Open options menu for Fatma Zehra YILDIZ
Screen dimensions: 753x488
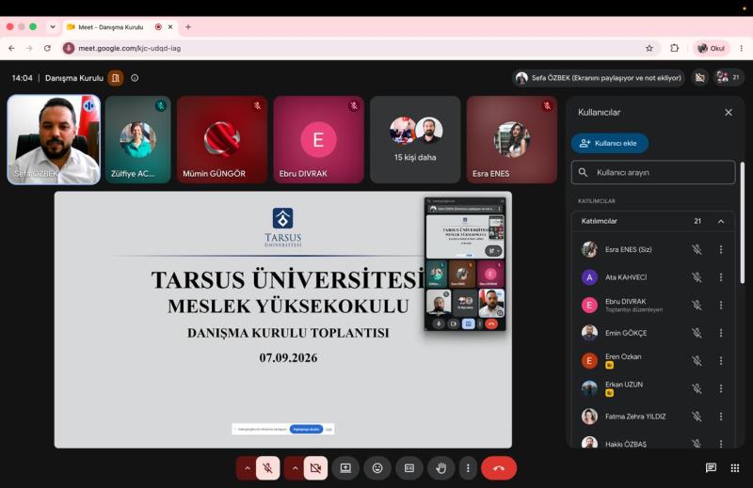tap(721, 417)
